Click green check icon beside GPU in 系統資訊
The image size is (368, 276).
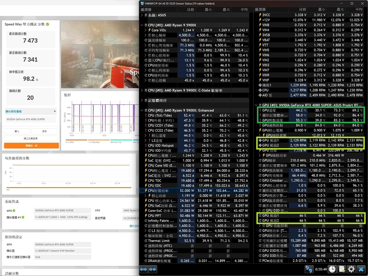point(14,211)
